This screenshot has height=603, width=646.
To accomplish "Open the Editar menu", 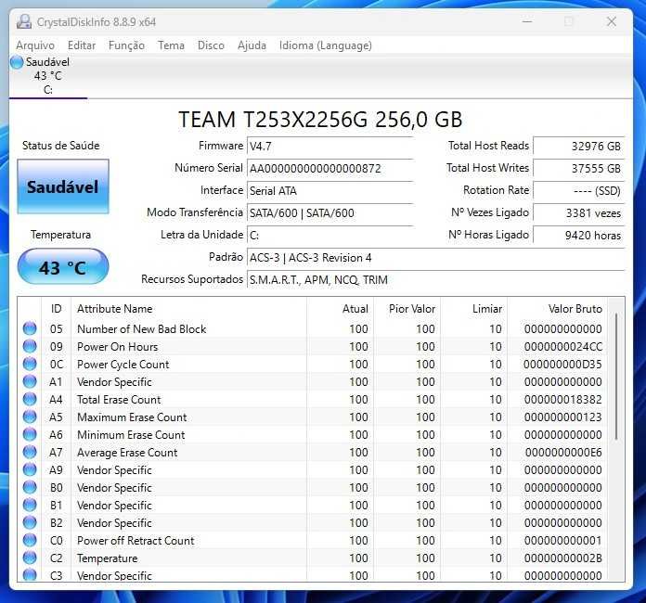I will coord(82,45).
